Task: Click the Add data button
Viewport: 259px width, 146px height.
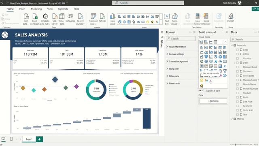Action: [x=213, y=101]
